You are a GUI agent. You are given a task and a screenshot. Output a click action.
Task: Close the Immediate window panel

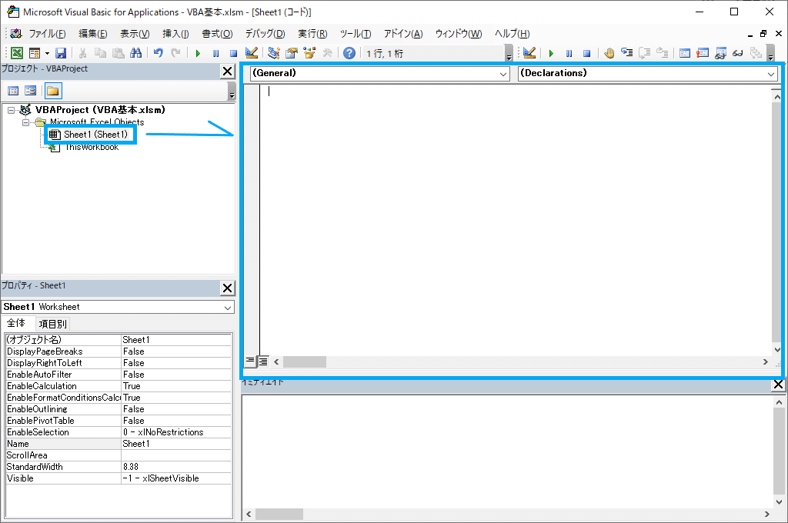778,385
